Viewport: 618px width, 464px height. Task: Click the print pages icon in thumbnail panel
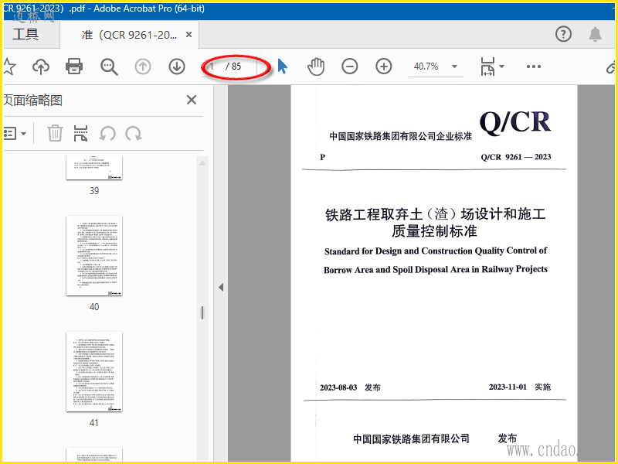(80, 133)
